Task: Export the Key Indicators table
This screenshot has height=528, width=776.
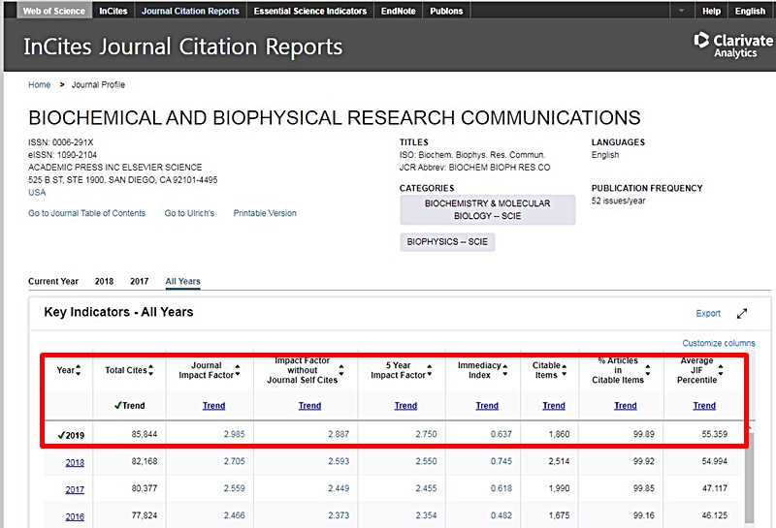Action: pyautogui.click(x=708, y=314)
